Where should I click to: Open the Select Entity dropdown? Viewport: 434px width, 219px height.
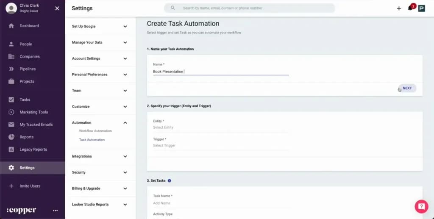pos(221,128)
